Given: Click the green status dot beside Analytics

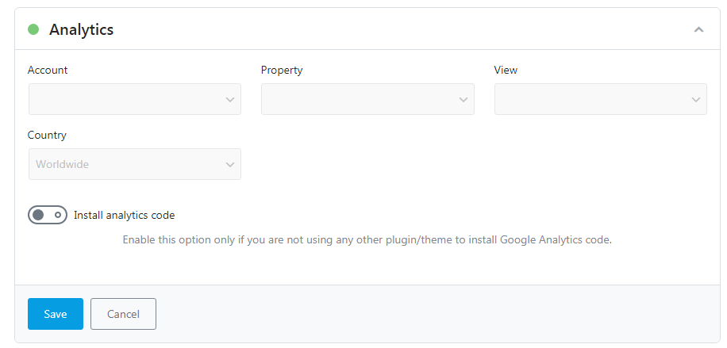Looking at the screenshot, I should (x=33, y=29).
